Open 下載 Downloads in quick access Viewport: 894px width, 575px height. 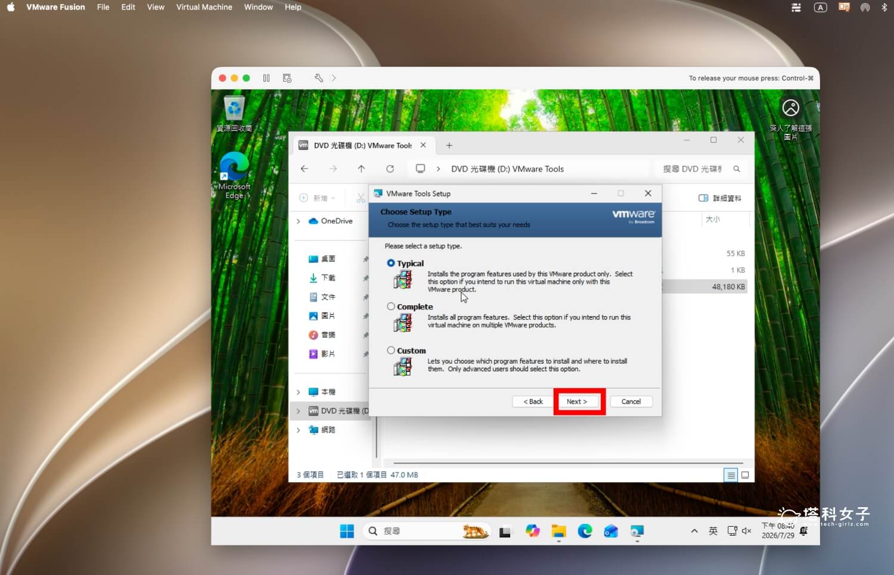click(x=322, y=278)
